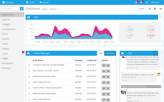Click the 'Type to search' field
The image size is (164, 102).
[10, 9]
